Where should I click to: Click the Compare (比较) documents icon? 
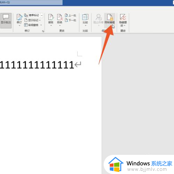click(x=85, y=17)
